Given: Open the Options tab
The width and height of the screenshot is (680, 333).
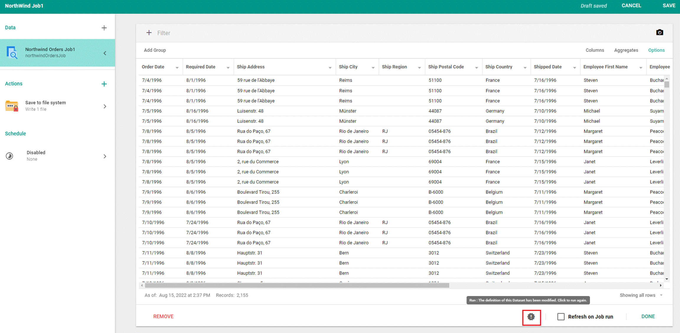Looking at the screenshot, I should (x=656, y=50).
